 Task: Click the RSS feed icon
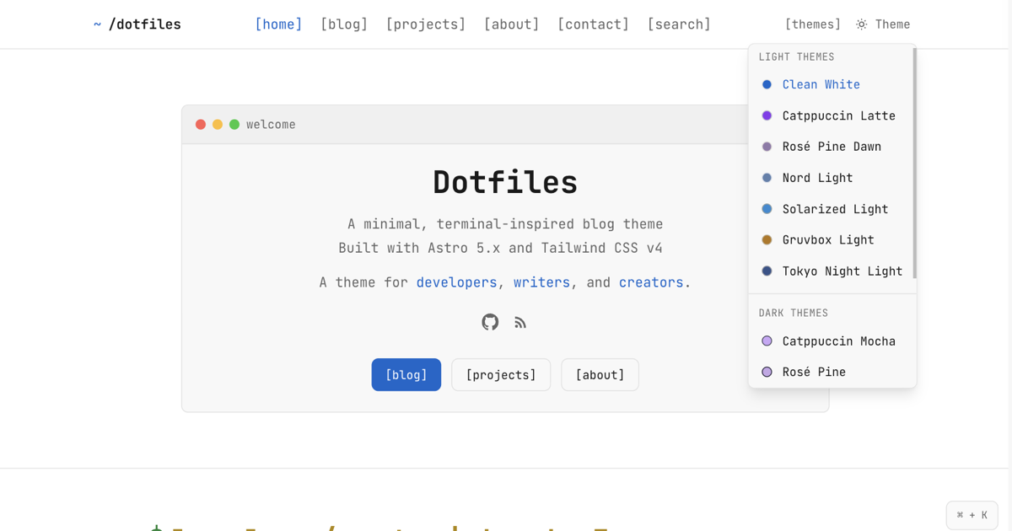[x=520, y=323]
